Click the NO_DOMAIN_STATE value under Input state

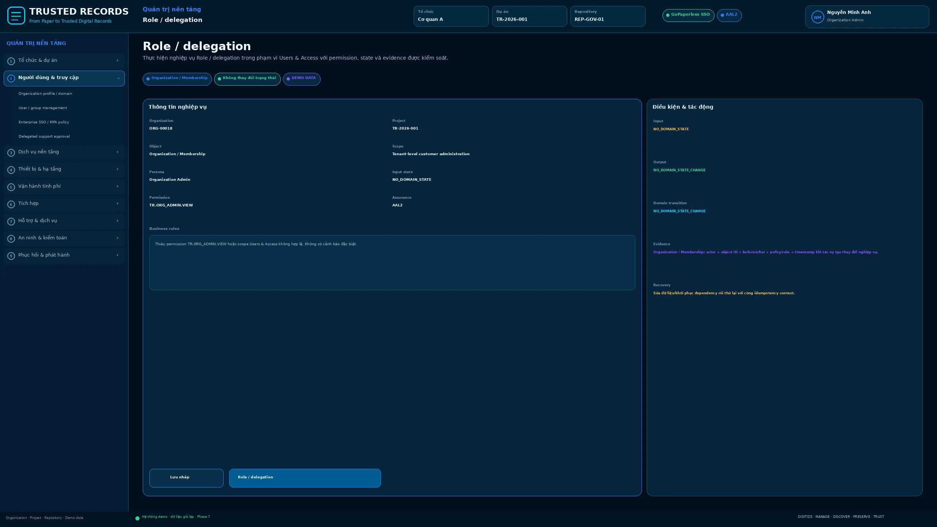[x=412, y=180]
